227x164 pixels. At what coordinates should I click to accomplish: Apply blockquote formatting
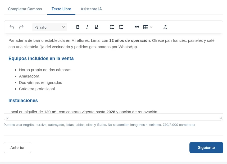[137, 27]
